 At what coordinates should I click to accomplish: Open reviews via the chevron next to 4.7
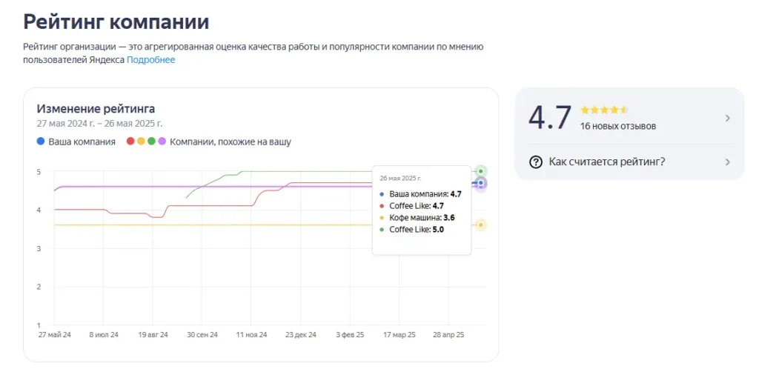click(x=728, y=119)
